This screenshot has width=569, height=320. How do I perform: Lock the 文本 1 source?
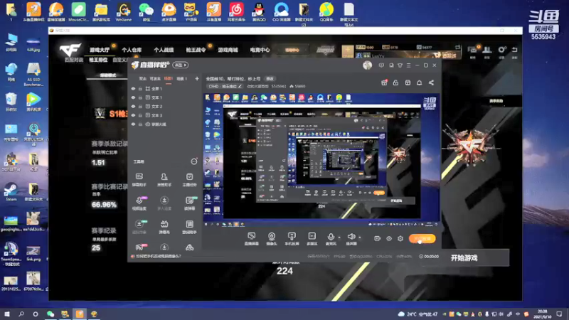pyautogui.click(x=140, y=97)
